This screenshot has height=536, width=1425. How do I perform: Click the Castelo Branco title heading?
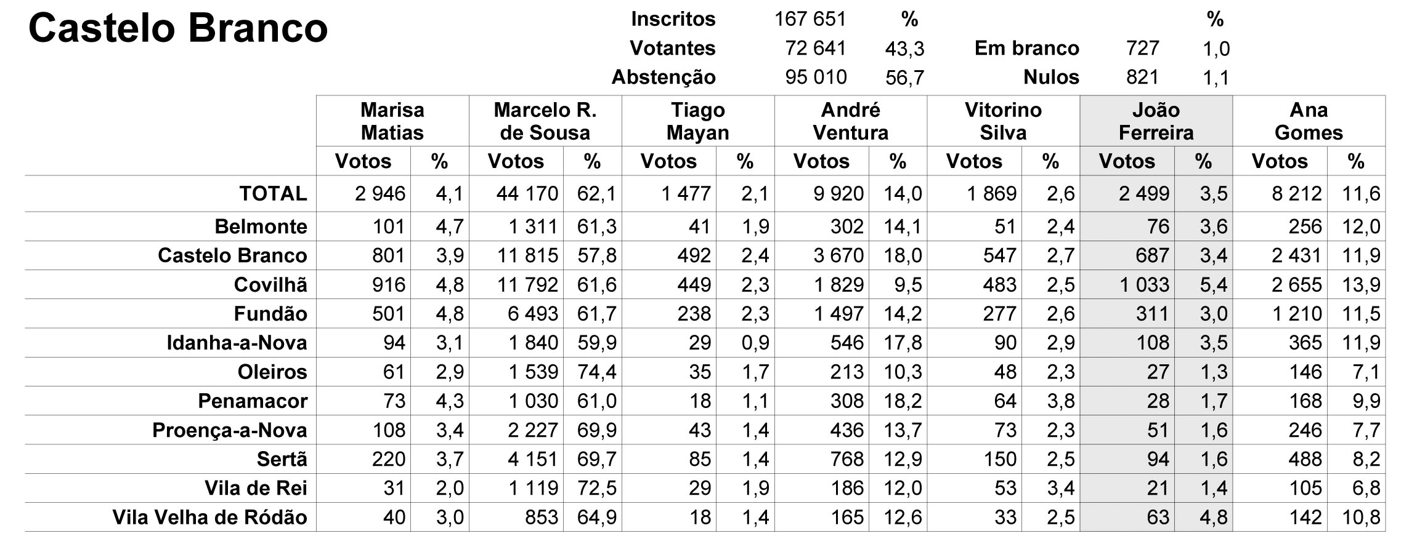coord(178,28)
